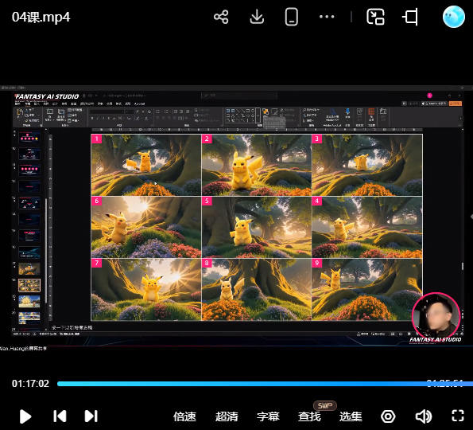The height and width of the screenshot is (430, 473).
Task: Select Pikachu image numbered 1
Action: pos(146,165)
